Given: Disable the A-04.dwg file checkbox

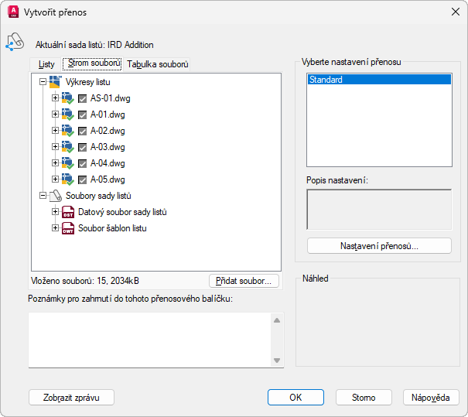Looking at the screenshot, I should click(83, 163).
